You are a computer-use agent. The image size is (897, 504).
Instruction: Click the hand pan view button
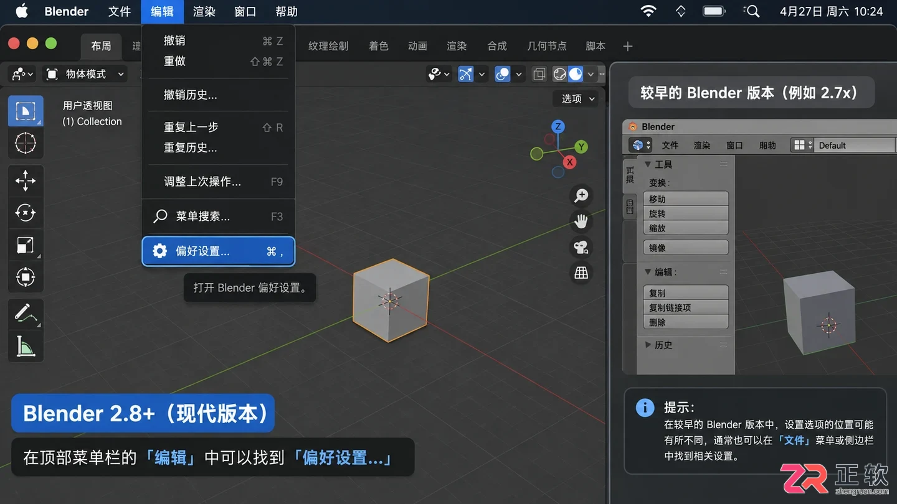point(581,222)
